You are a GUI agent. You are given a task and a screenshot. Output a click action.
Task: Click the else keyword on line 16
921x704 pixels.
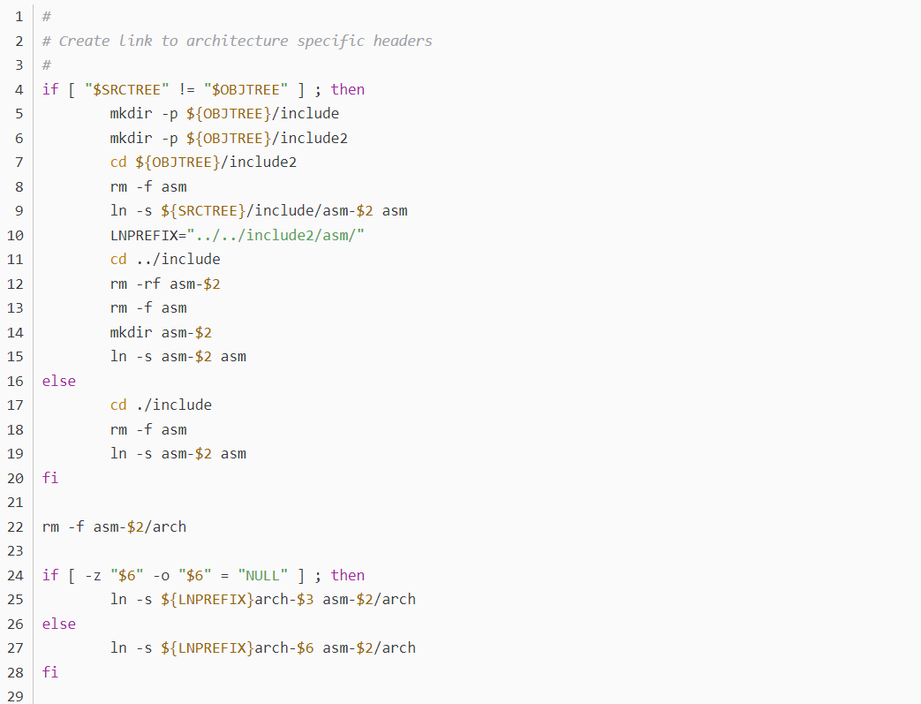(59, 381)
